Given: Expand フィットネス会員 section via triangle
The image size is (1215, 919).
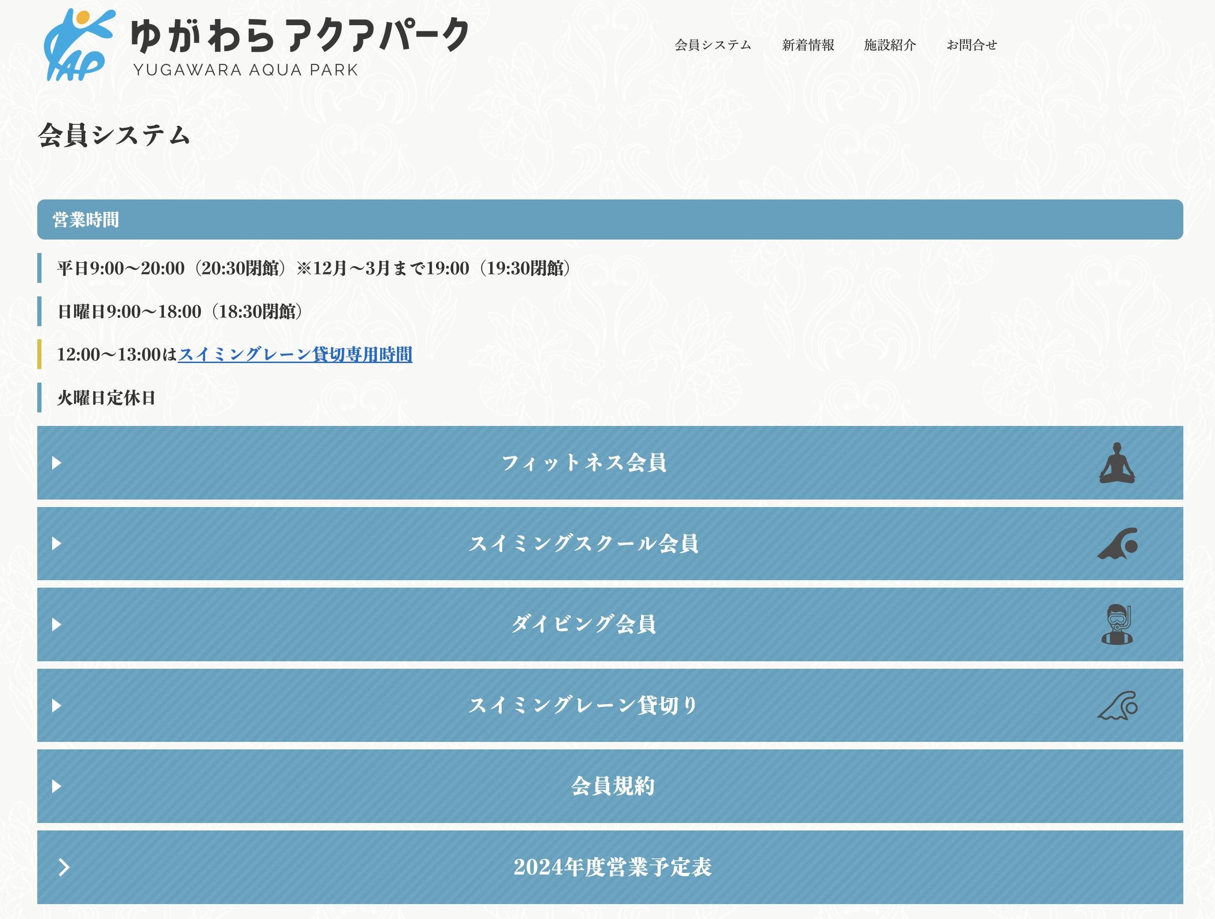Looking at the screenshot, I should point(56,462).
